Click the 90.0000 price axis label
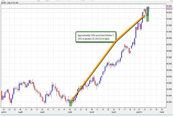 pos(169,38)
